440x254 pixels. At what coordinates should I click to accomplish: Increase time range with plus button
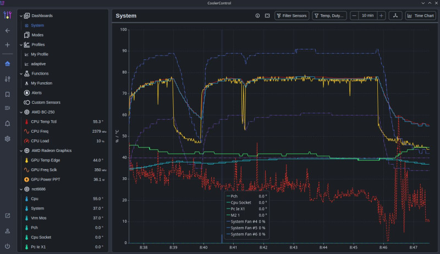click(382, 16)
